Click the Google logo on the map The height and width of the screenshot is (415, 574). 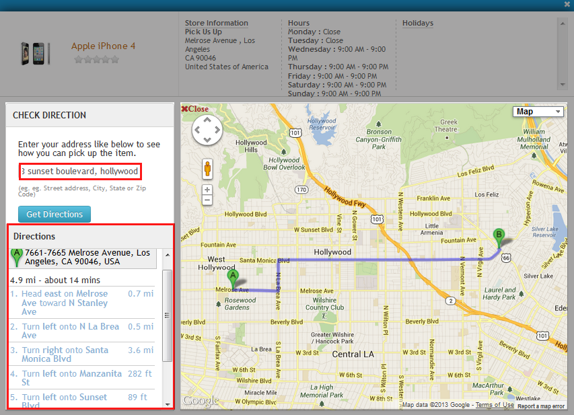(x=201, y=401)
